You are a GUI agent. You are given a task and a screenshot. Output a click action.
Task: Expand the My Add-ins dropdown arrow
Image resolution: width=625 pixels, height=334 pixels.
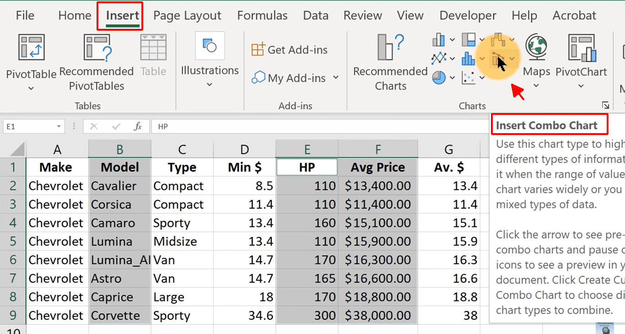336,78
